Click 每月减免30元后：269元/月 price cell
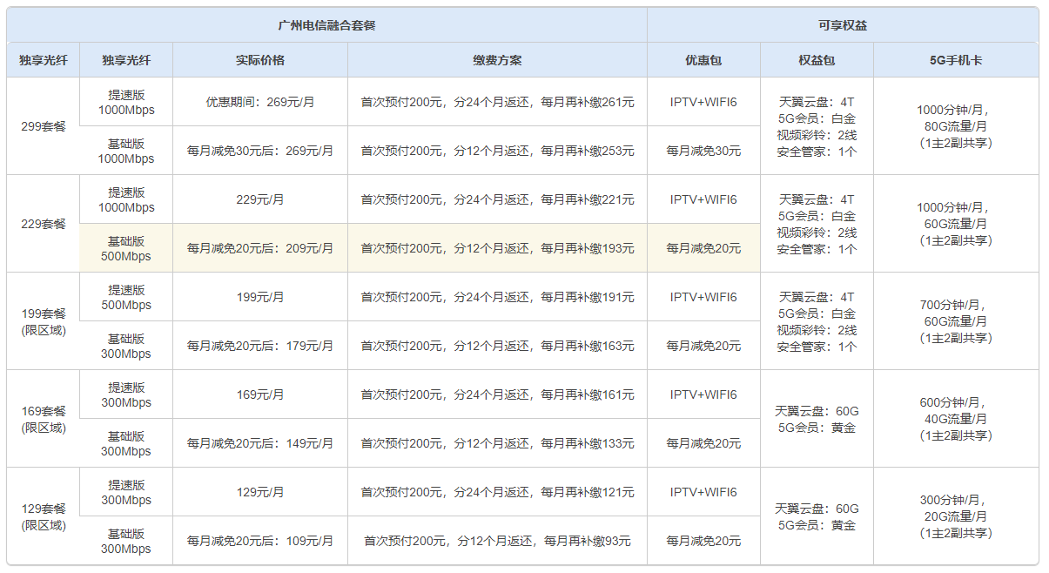This screenshot has height=573, width=1049. [x=260, y=151]
